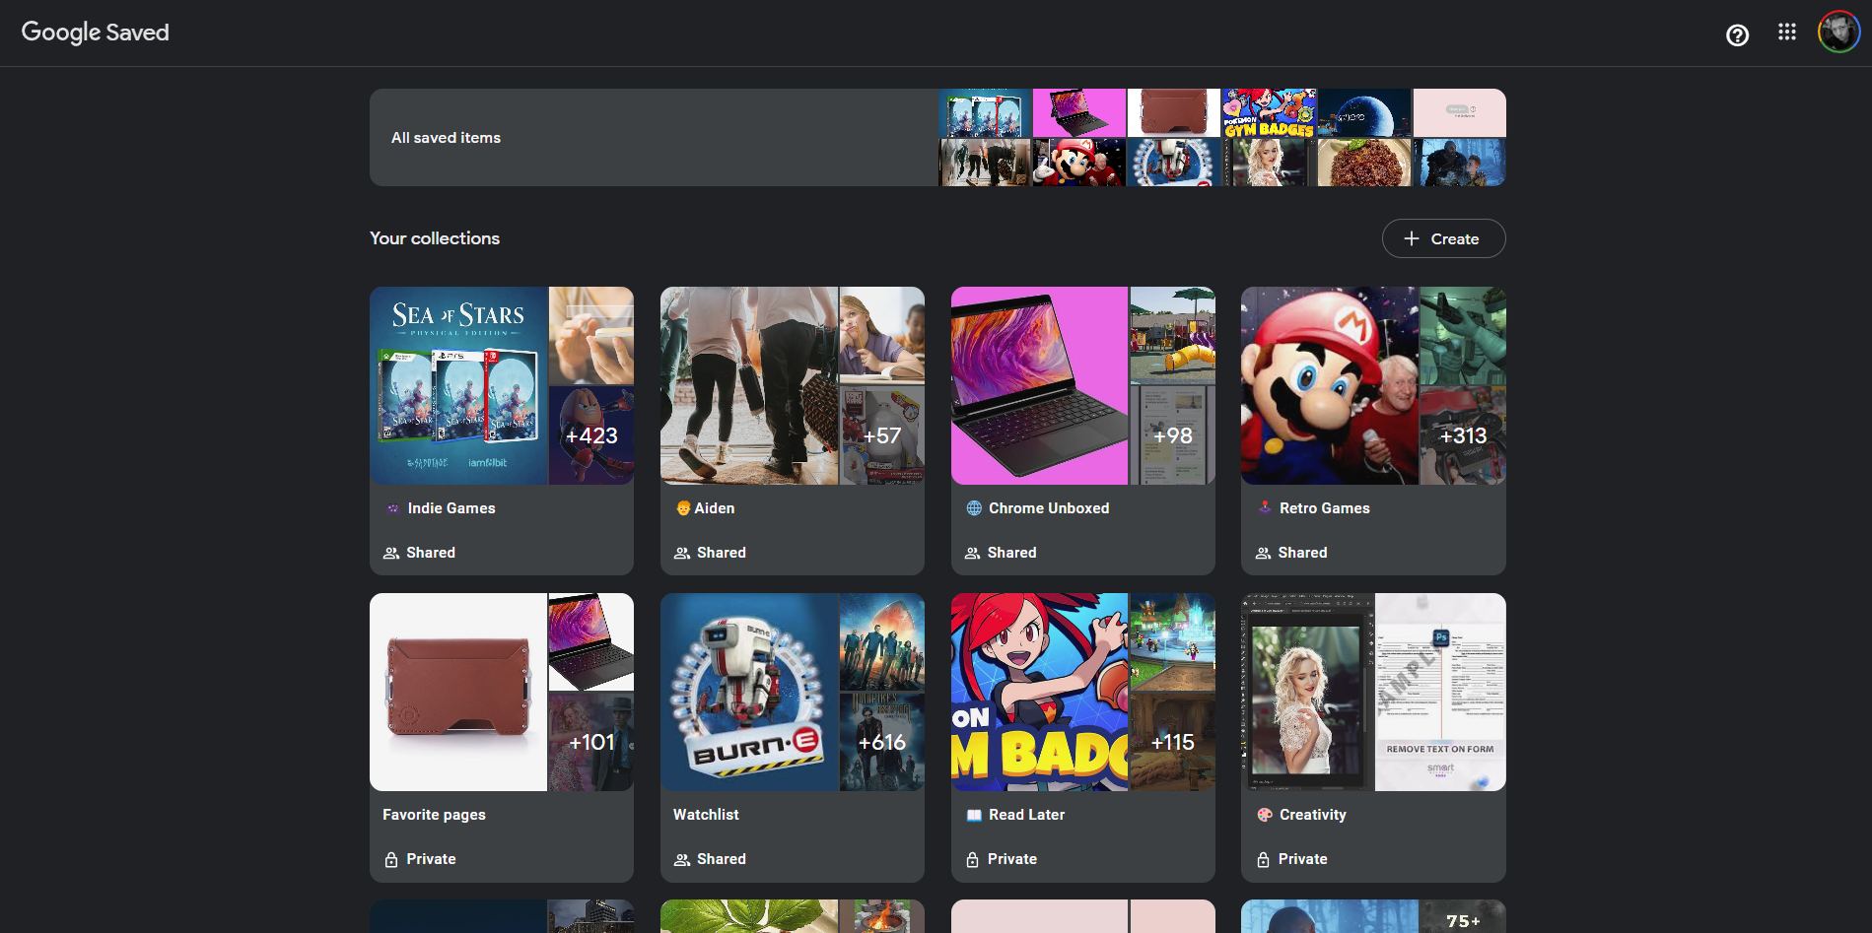Open the large pink laptop image in Chrome Unboxed
The height and width of the screenshot is (933, 1872).
[x=1039, y=385]
